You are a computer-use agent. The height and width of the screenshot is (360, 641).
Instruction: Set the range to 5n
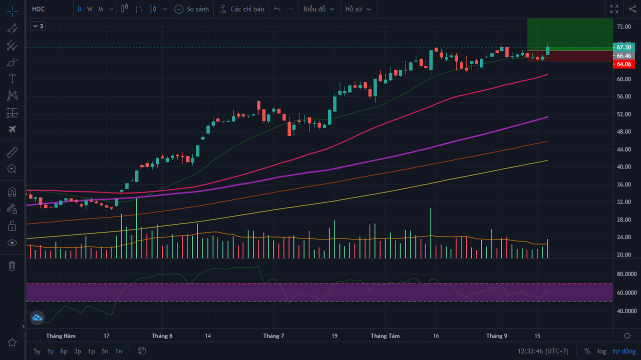[x=105, y=351]
